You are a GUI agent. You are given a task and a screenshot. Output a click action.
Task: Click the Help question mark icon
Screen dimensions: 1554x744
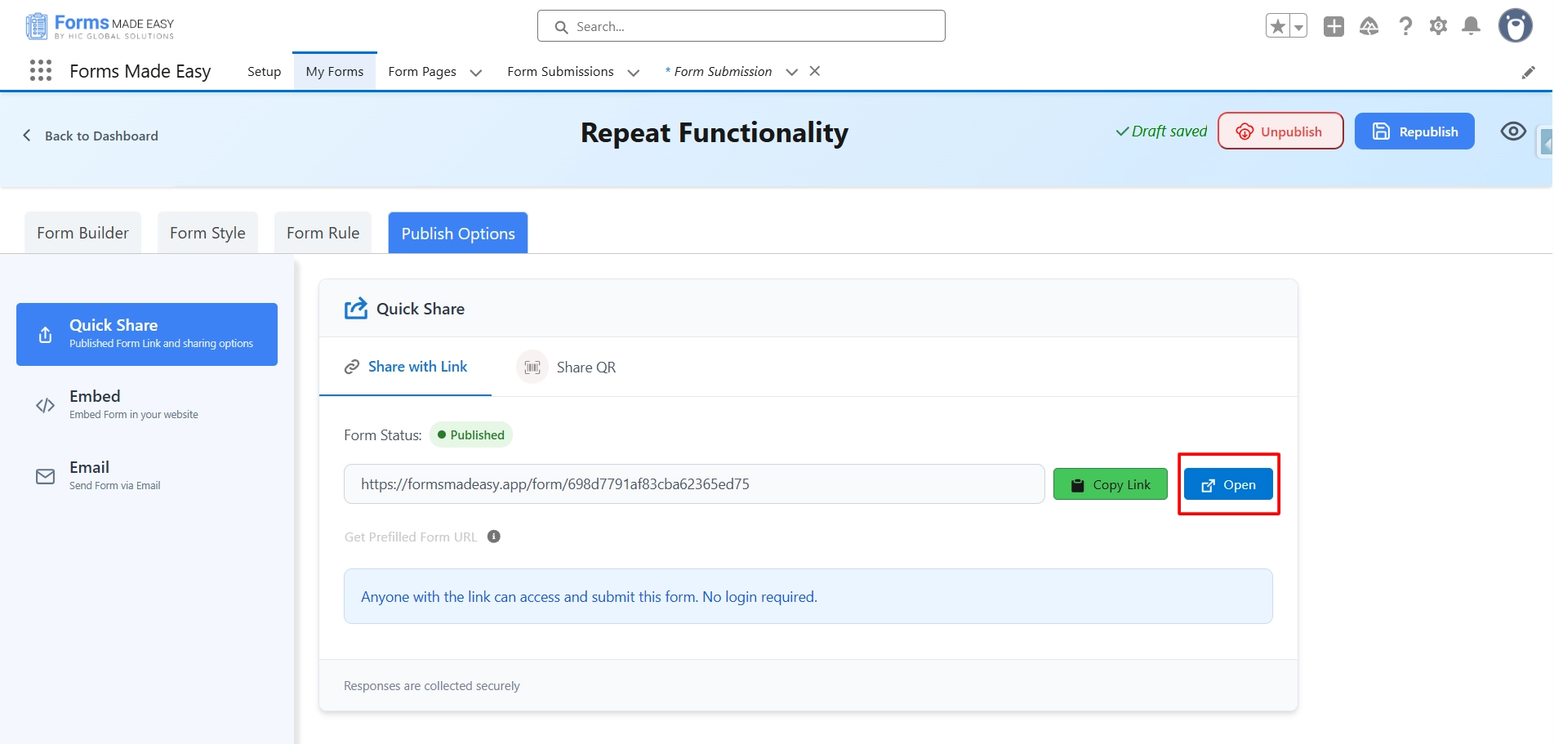click(x=1405, y=26)
